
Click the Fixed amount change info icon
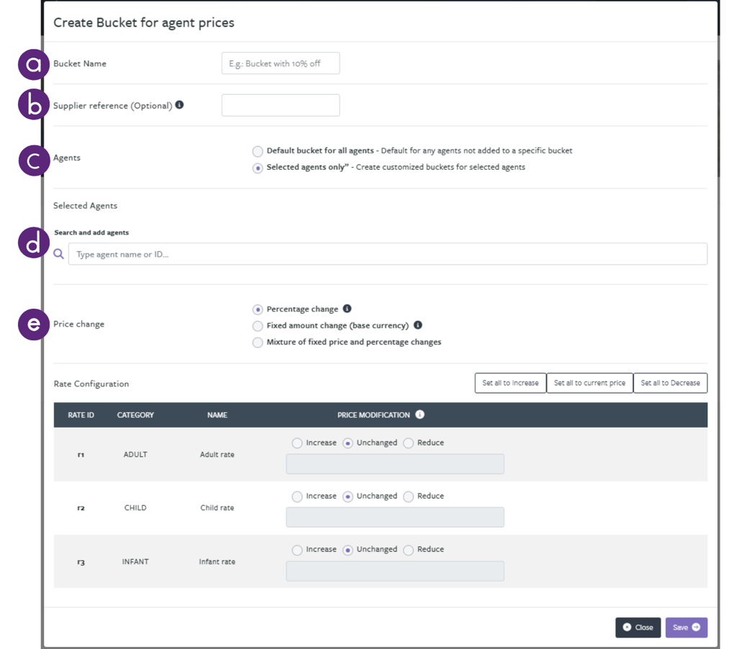[x=418, y=324]
